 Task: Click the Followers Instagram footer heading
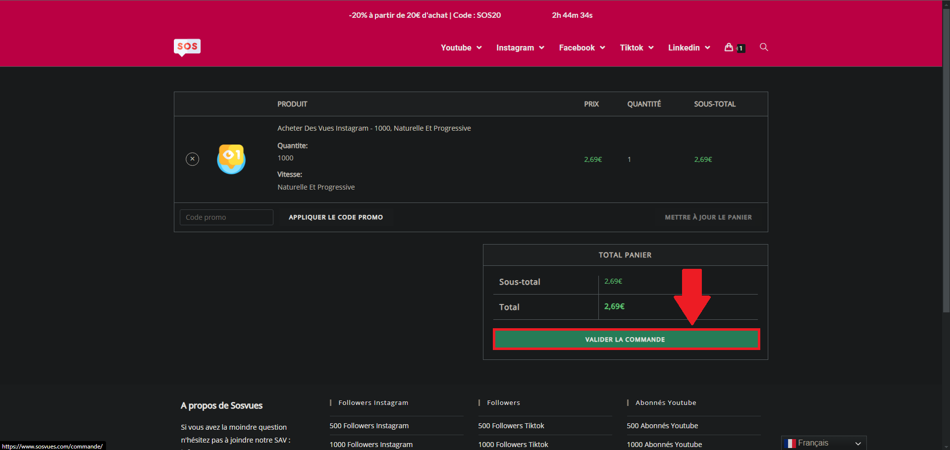(373, 403)
